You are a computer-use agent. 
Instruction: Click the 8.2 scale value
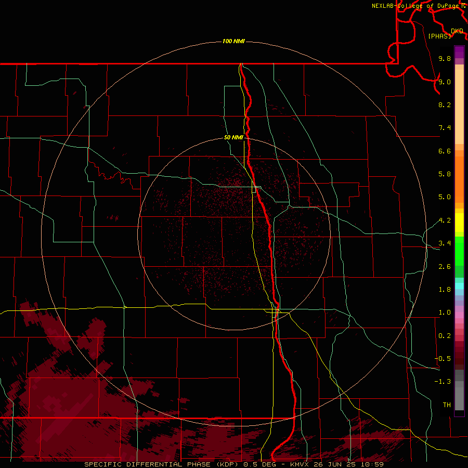click(x=445, y=105)
